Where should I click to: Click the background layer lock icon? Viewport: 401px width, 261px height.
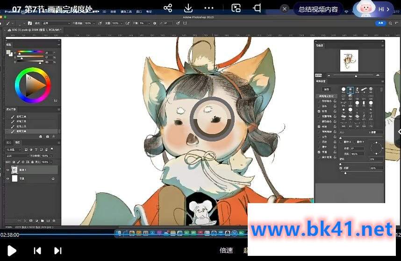pyautogui.click(x=53, y=178)
